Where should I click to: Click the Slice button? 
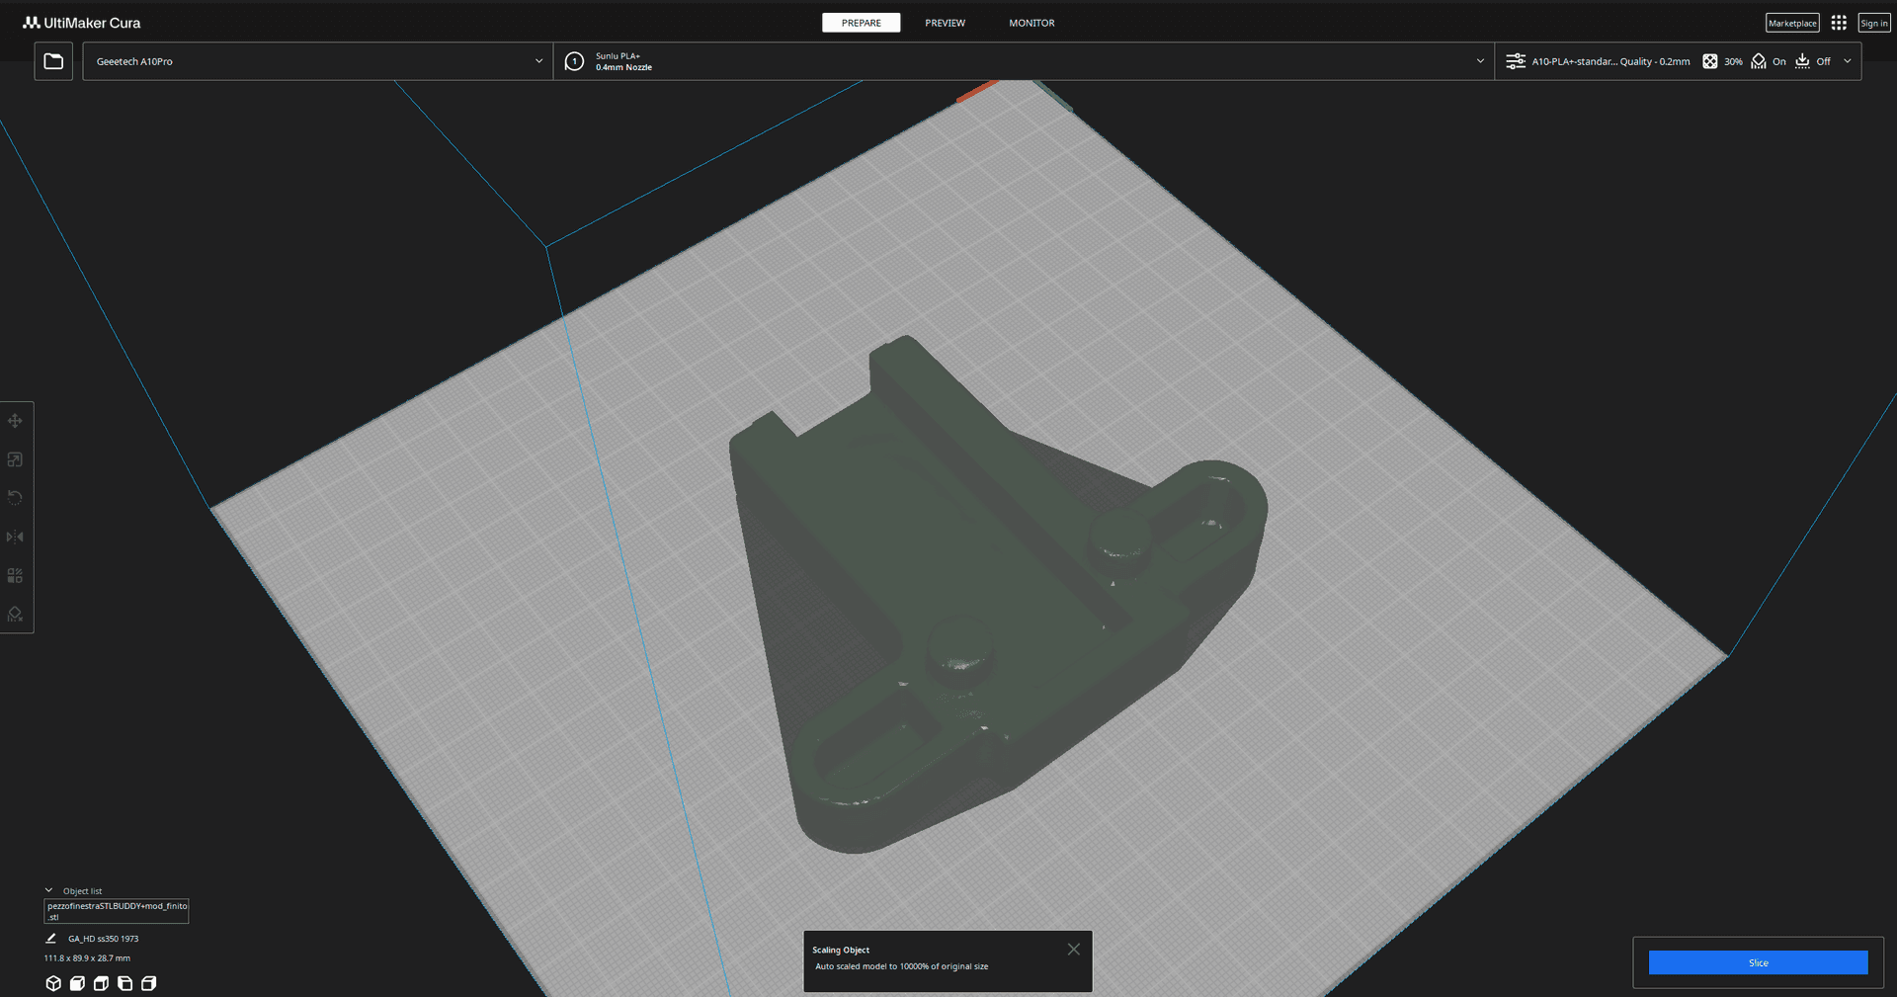1758,962
